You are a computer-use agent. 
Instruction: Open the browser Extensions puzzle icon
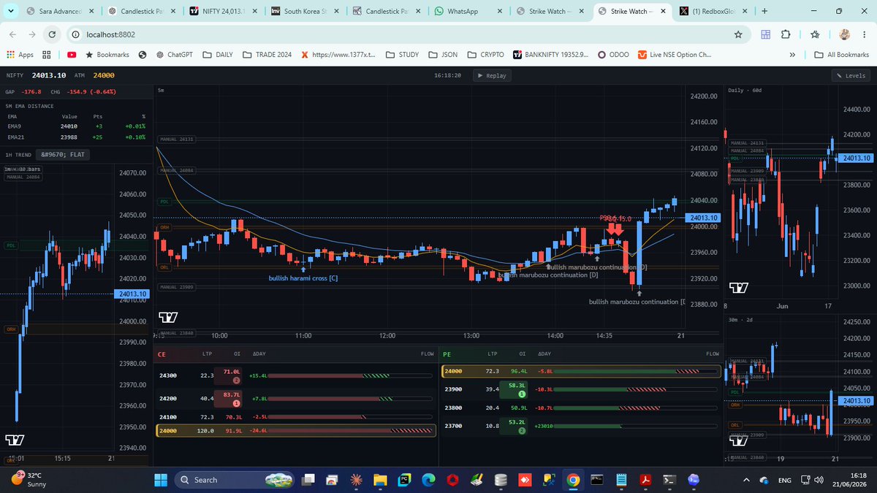[785, 34]
